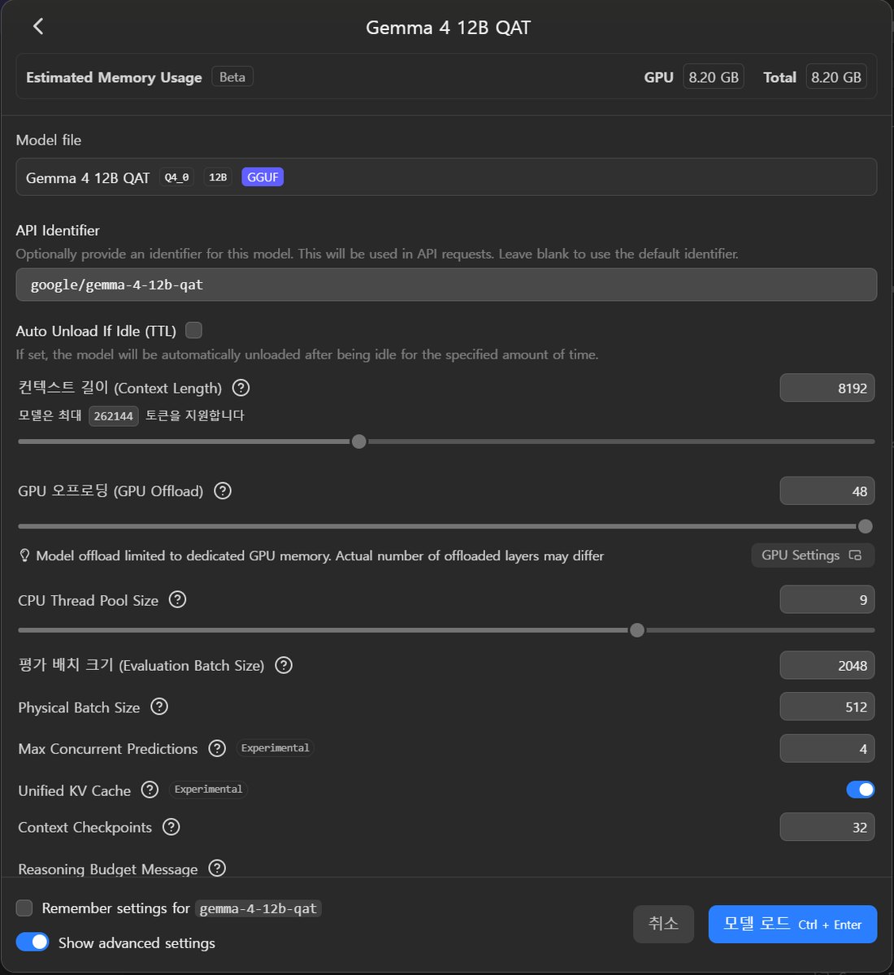Click the GPU Offload slider handle
This screenshot has height=975, width=894.
point(865,527)
